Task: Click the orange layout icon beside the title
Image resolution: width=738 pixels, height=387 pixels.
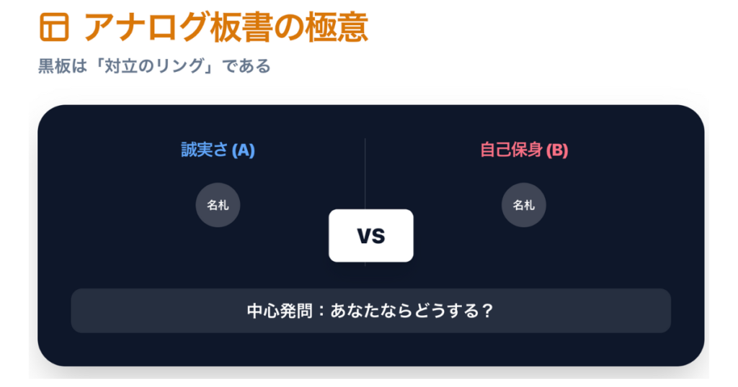Action: [54, 27]
